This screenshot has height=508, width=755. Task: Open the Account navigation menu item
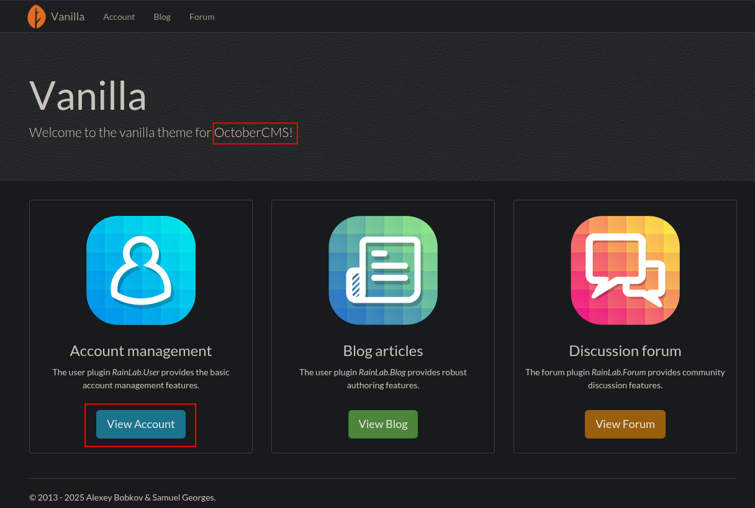[119, 17]
